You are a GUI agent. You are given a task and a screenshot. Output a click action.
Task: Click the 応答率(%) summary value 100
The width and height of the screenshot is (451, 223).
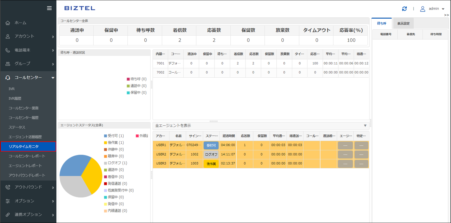(x=351, y=40)
